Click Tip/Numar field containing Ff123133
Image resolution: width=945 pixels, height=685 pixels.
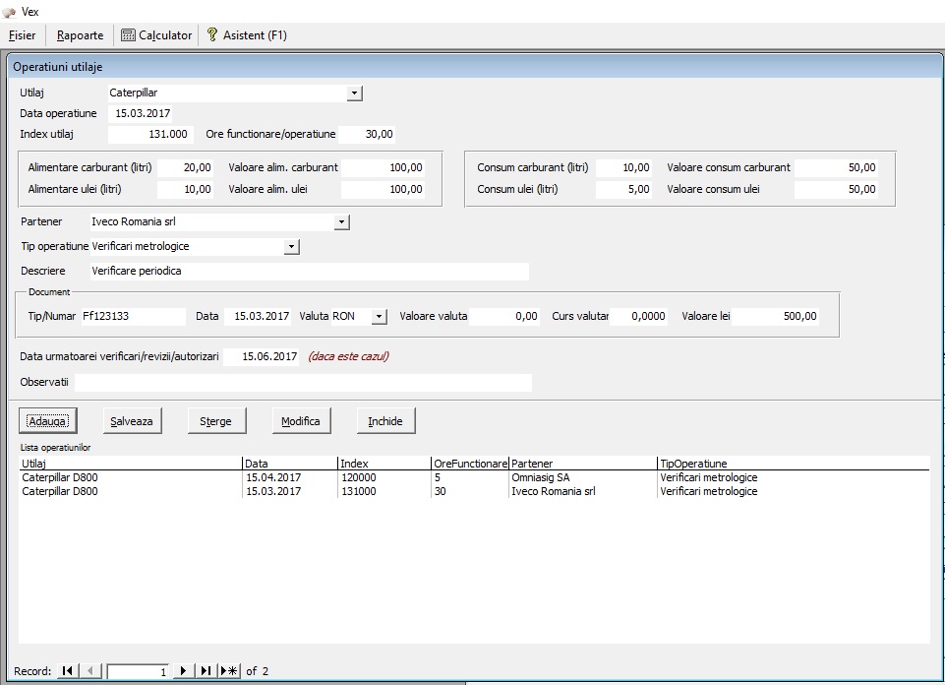[133, 316]
